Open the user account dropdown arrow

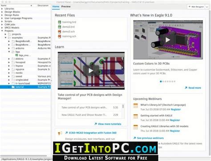pyautogui.click(x=207, y=7)
